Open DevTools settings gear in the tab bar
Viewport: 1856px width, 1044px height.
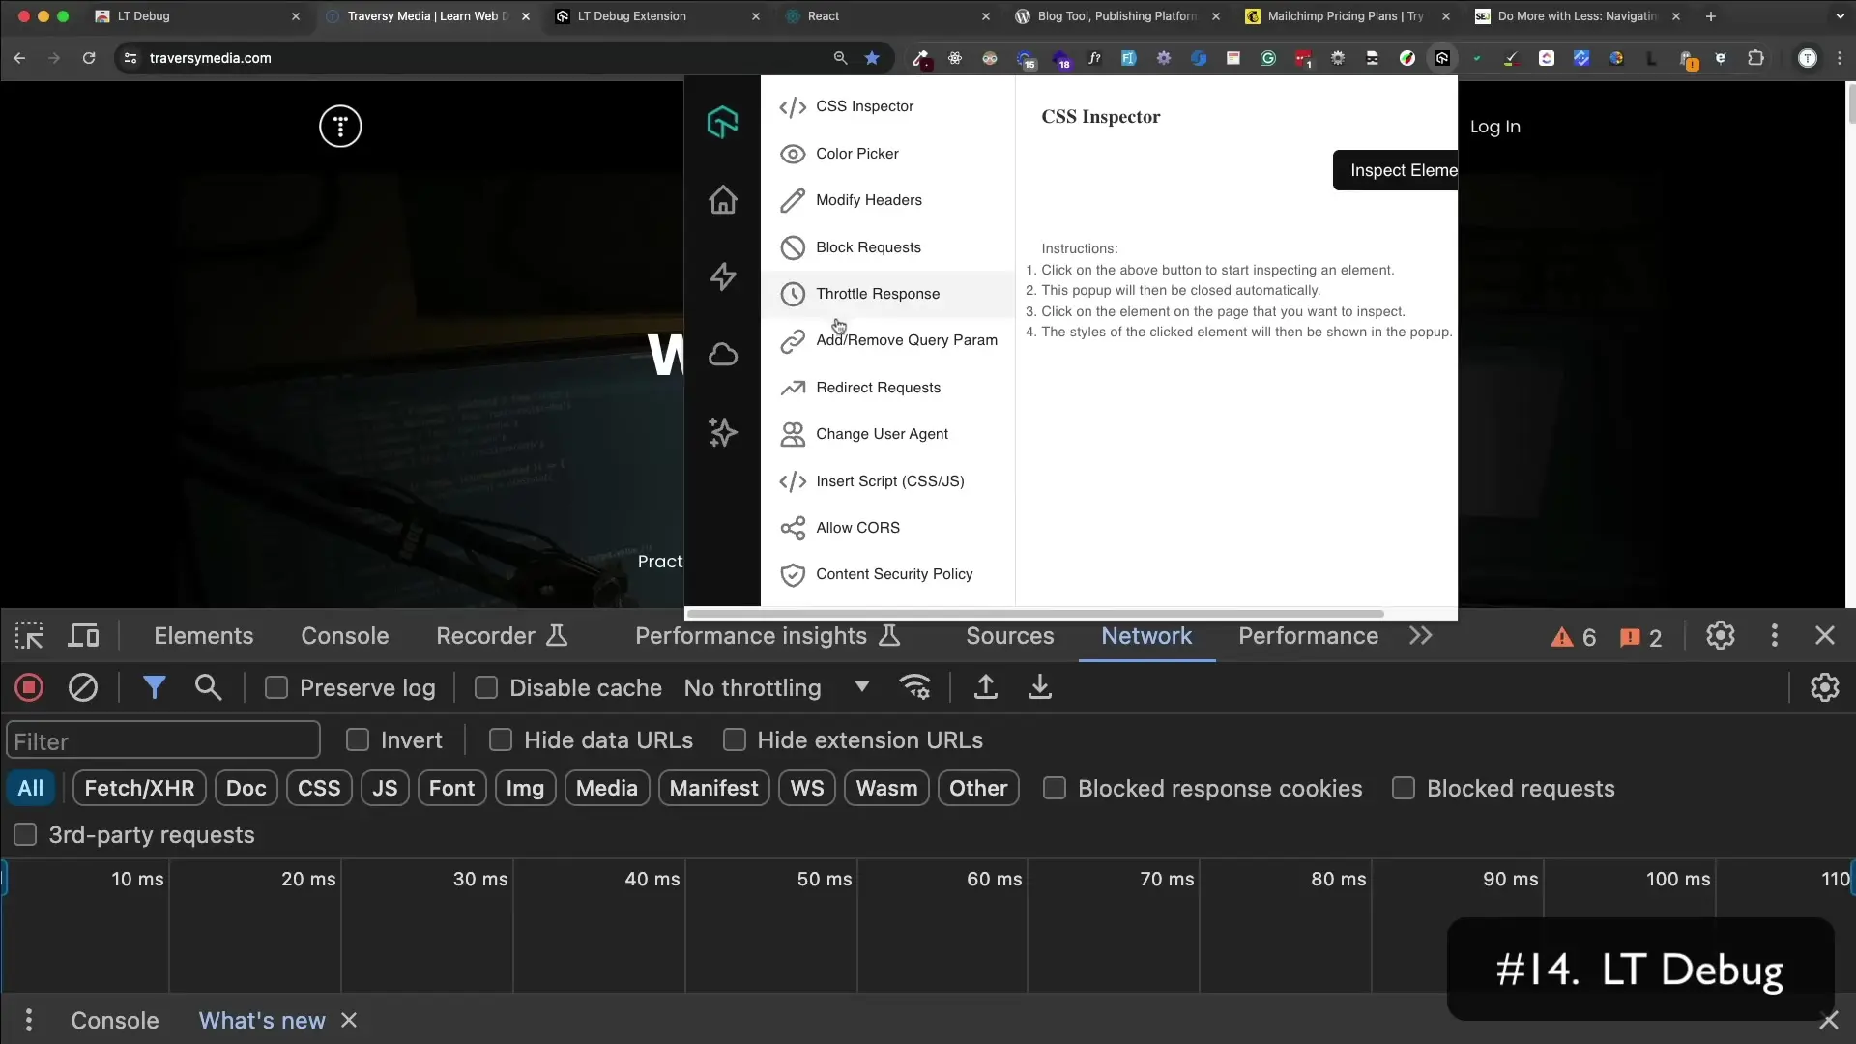coord(1721,636)
